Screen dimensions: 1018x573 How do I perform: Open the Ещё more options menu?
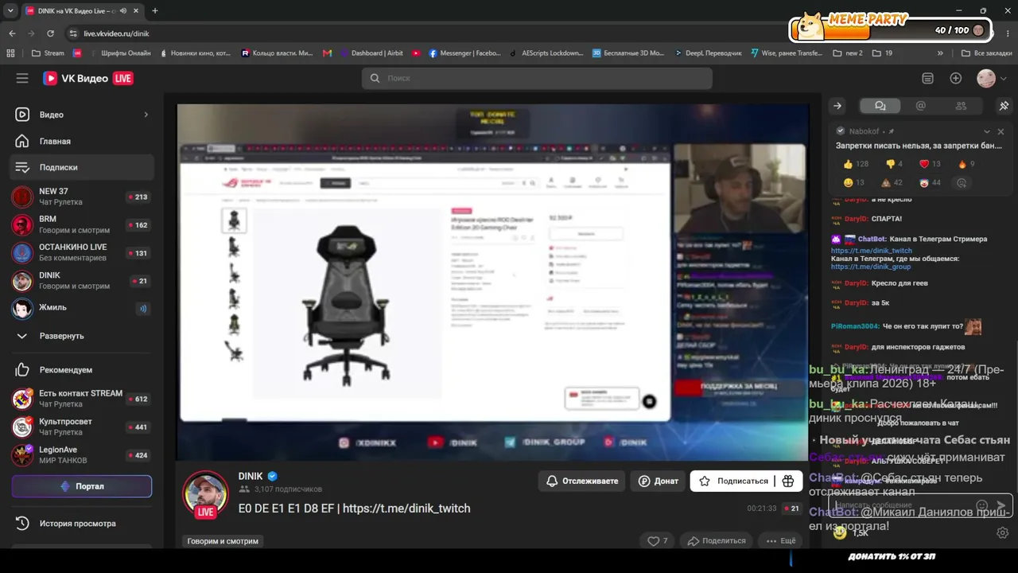click(x=780, y=541)
